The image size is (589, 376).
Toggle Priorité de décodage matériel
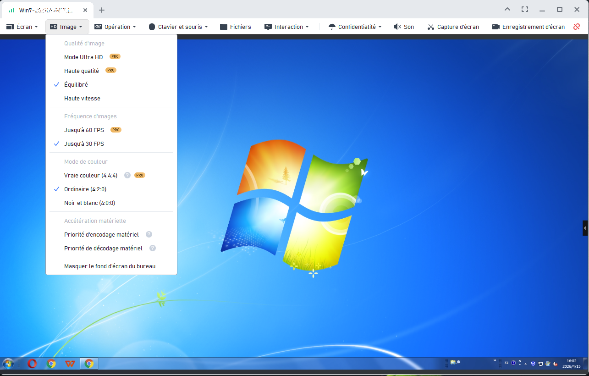103,248
